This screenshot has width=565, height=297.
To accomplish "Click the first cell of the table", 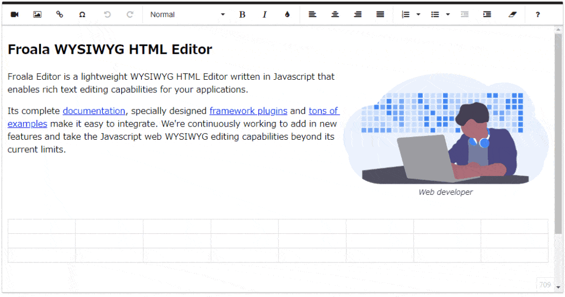I will [x=41, y=227].
